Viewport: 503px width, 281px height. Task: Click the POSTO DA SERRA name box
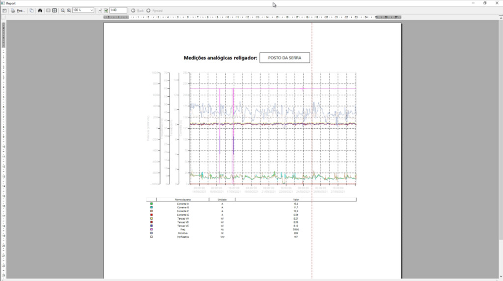click(284, 58)
